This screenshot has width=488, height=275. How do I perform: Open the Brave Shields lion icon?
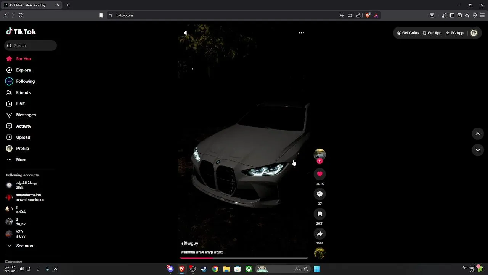pyautogui.click(x=368, y=15)
